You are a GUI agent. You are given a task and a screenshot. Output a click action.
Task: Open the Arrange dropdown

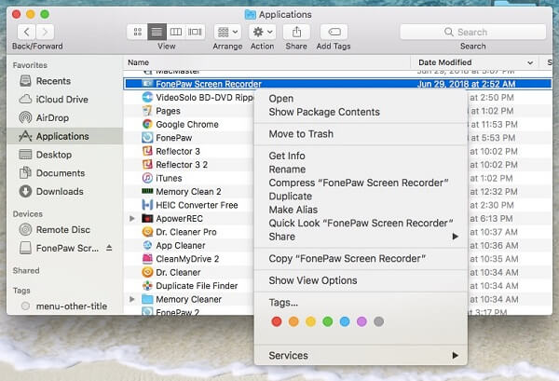tap(227, 32)
